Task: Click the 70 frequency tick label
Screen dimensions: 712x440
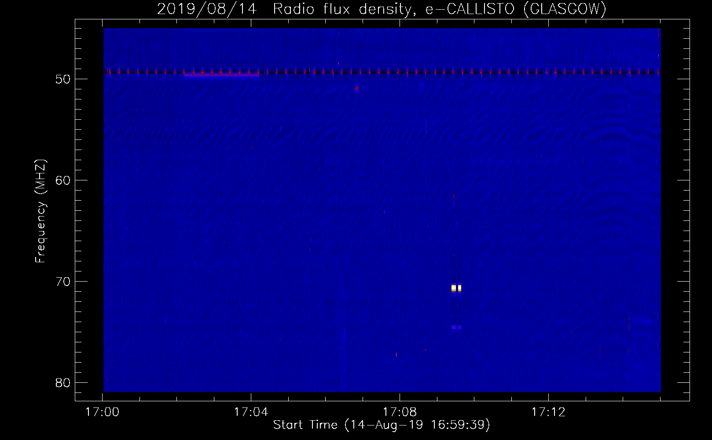Action: click(x=63, y=282)
